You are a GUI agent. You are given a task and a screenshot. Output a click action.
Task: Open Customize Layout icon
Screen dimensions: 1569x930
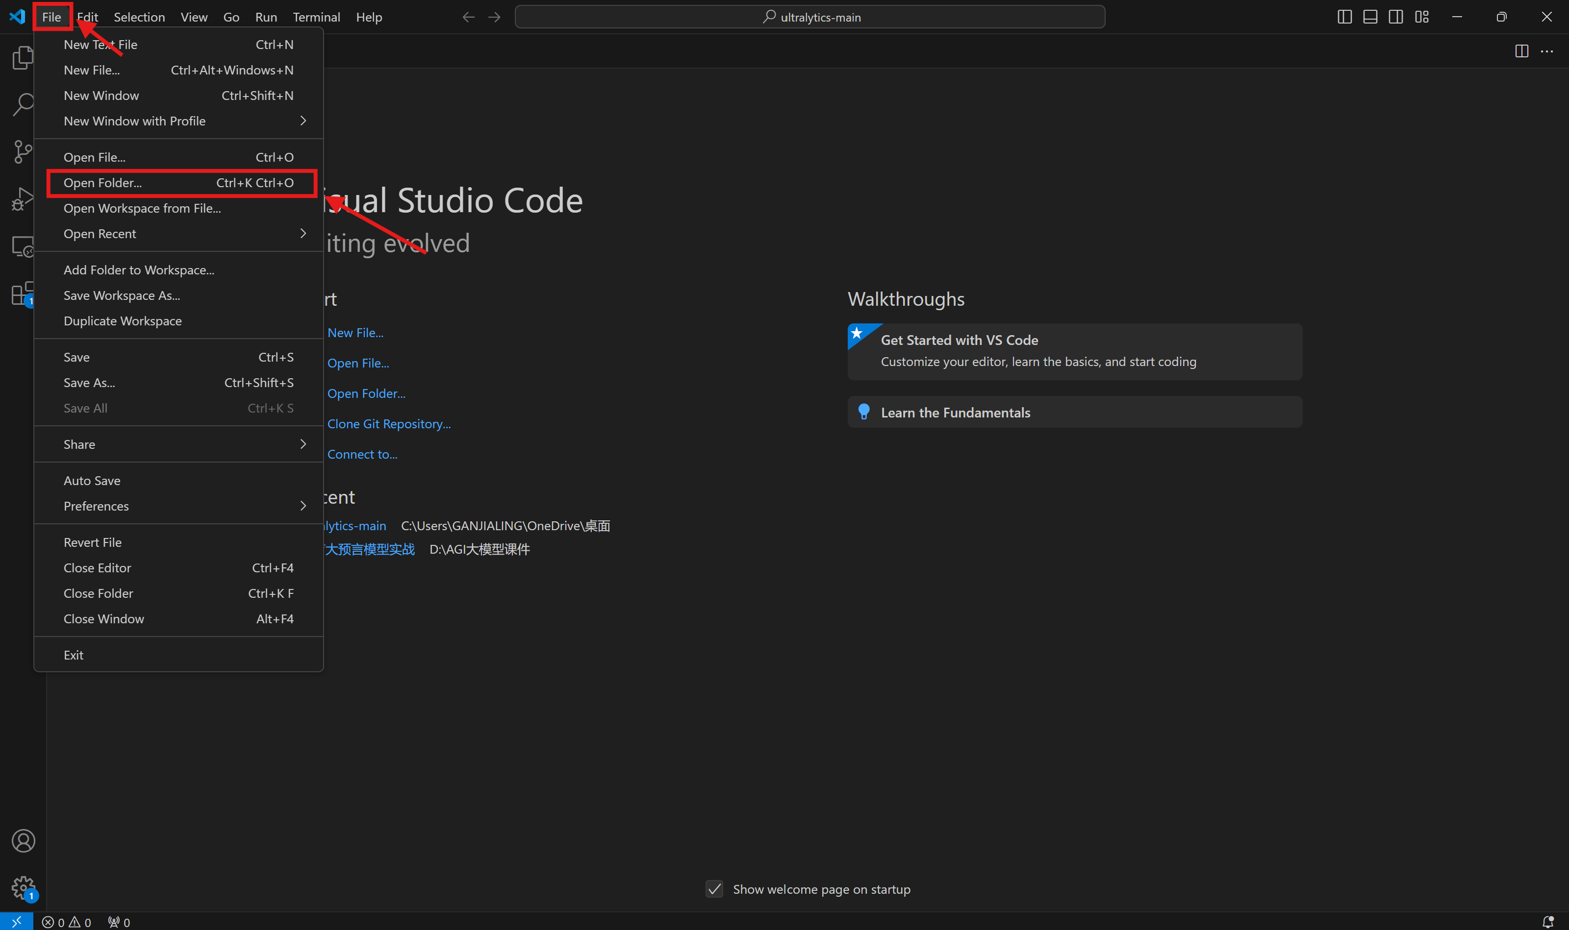(x=1421, y=17)
